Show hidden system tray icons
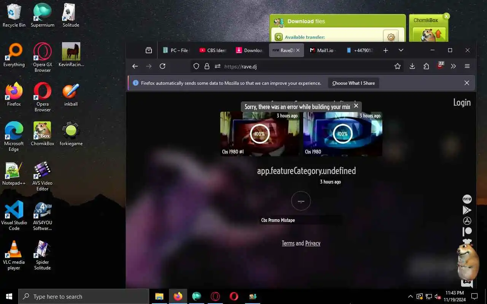Screen dimensions: 487x304 tap(410, 296)
